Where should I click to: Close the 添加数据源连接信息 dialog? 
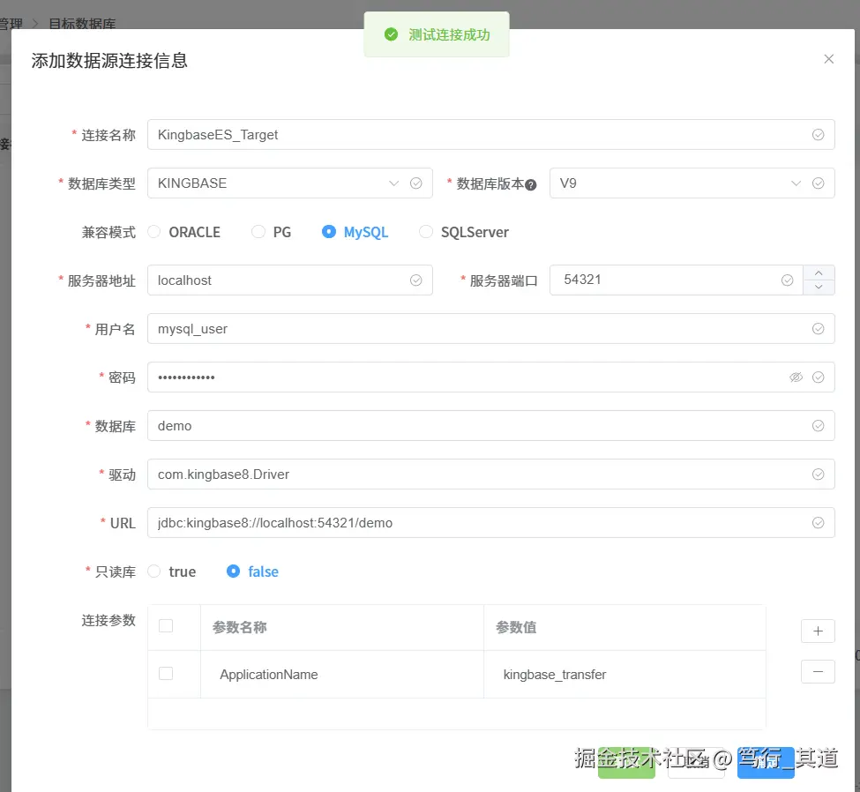(828, 58)
